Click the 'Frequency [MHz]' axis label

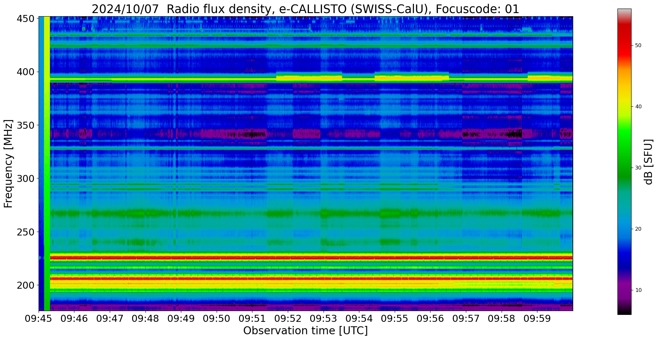click(8, 164)
